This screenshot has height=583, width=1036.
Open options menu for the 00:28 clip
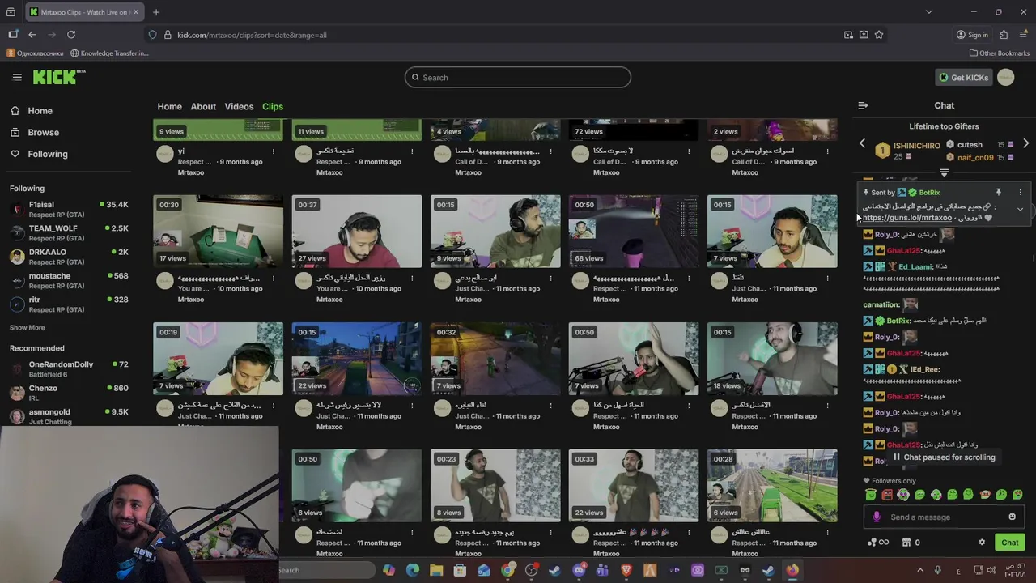pyautogui.click(x=827, y=533)
